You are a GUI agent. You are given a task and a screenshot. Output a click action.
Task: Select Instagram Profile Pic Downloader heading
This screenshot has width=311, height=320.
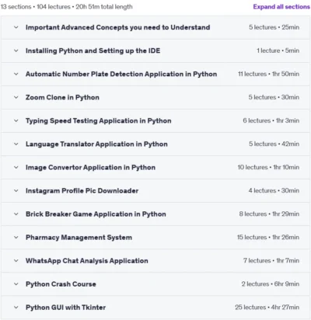(82, 191)
